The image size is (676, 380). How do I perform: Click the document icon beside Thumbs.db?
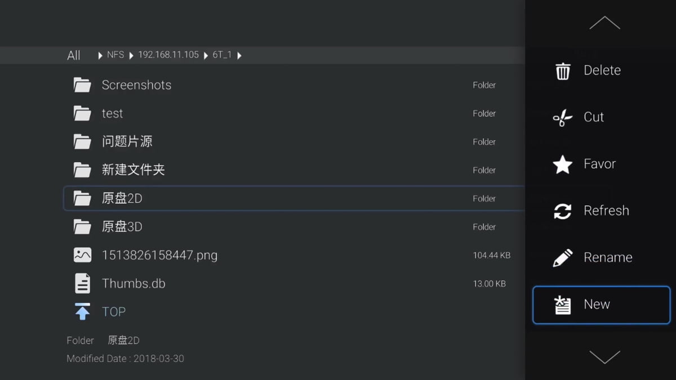pyautogui.click(x=82, y=283)
